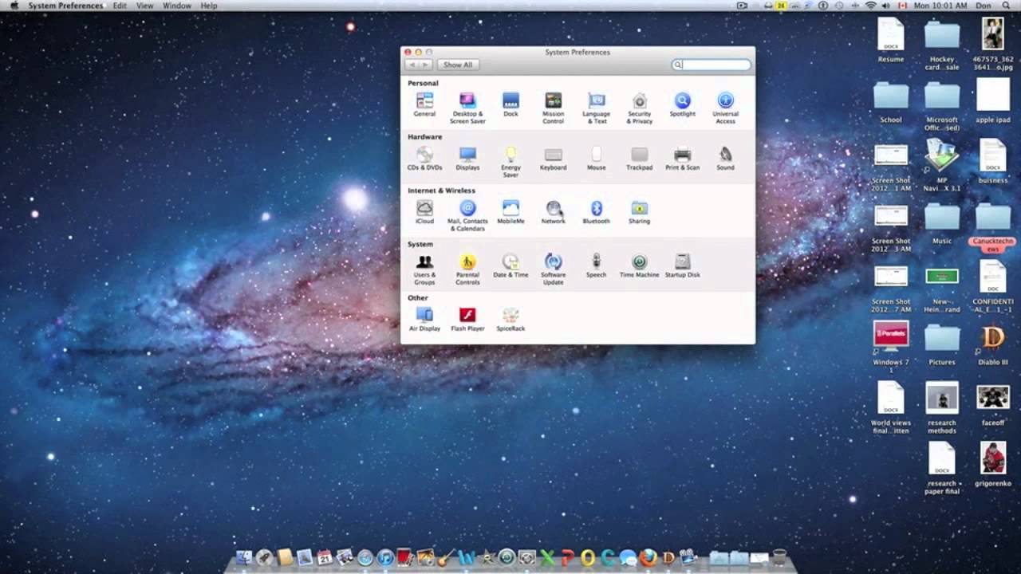Select the Resume document on desktop

click(891, 40)
